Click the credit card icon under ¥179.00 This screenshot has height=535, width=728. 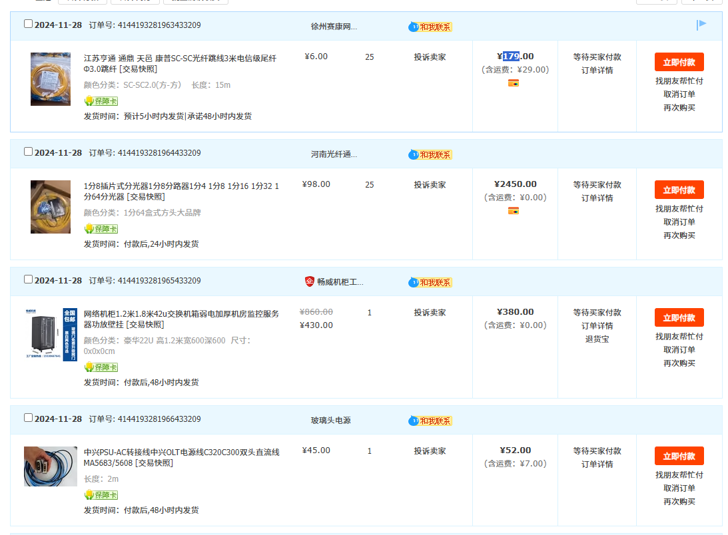pyautogui.click(x=514, y=83)
